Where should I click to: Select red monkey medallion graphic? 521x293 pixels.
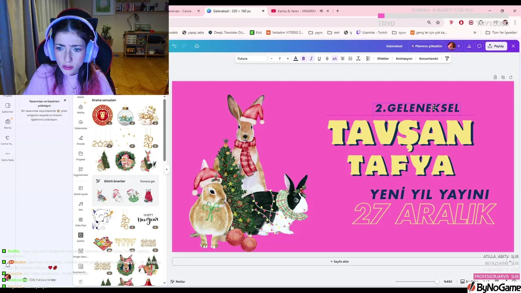tap(103, 115)
